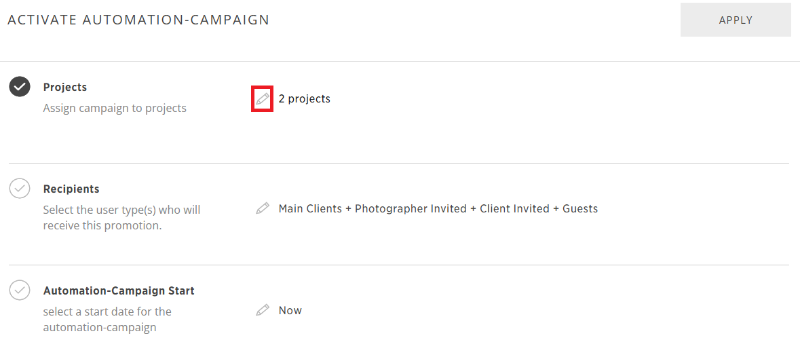Click the filled checkmark beside Projects

[20, 88]
